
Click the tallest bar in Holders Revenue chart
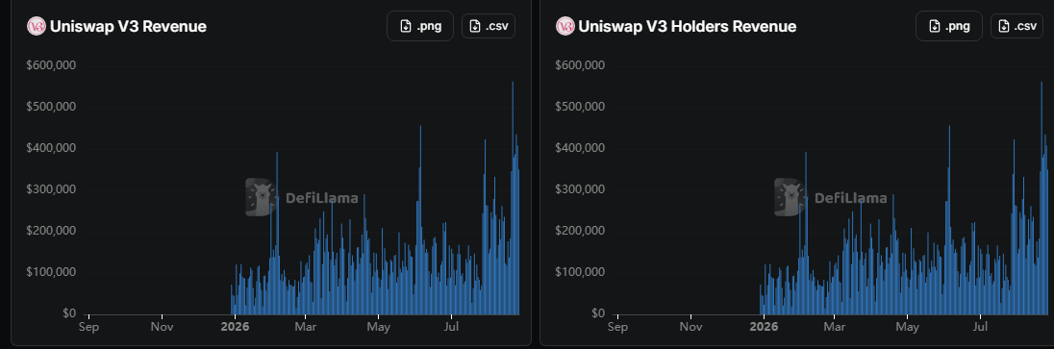point(1041,198)
